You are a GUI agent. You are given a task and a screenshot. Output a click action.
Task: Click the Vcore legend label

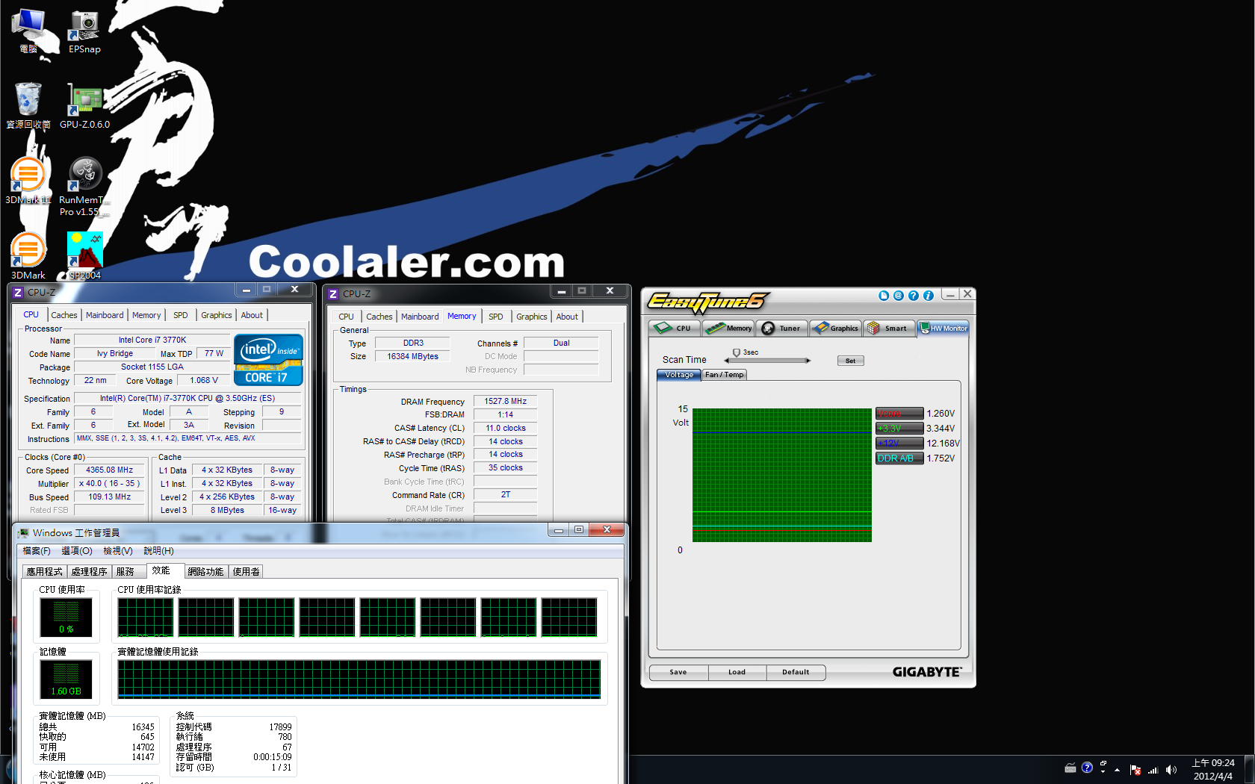899,414
